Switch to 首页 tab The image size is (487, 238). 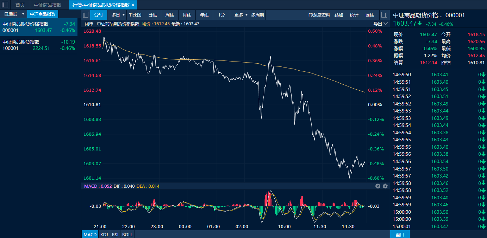(x=20, y=5)
